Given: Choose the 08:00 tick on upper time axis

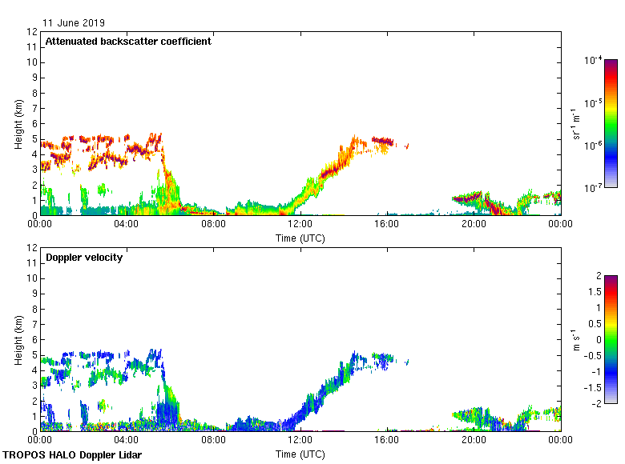Looking at the screenshot, I should tap(213, 225).
